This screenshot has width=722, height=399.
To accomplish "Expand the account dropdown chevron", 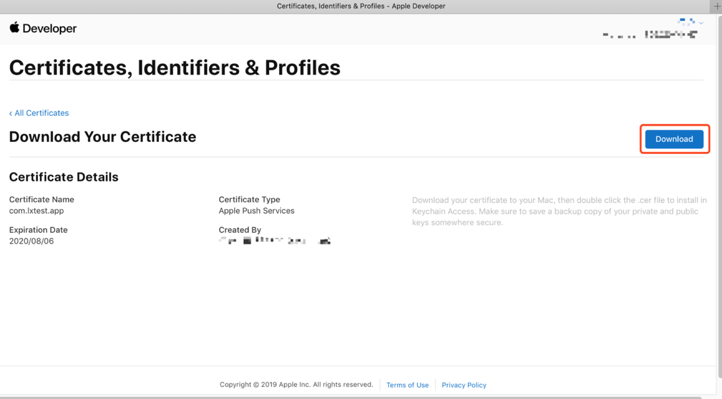I will (x=701, y=23).
